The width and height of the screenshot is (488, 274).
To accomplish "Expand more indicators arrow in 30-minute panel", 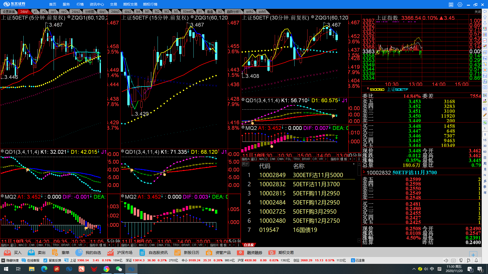I will [326, 159].
